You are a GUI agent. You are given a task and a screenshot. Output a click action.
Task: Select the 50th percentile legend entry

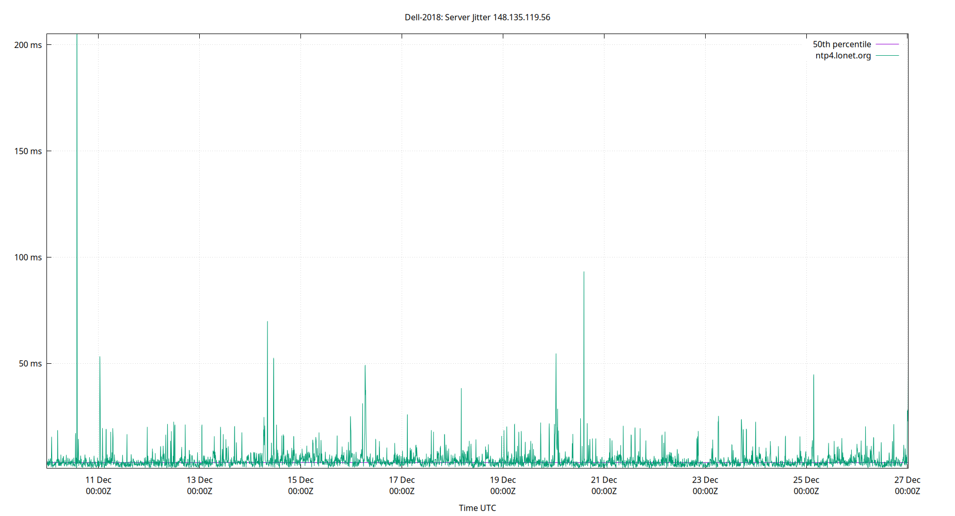pyautogui.click(x=842, y=44)
